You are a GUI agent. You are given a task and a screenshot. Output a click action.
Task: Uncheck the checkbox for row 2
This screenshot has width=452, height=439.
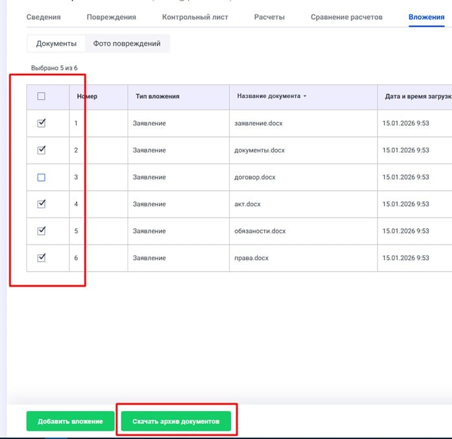click(x=41, y=150)
